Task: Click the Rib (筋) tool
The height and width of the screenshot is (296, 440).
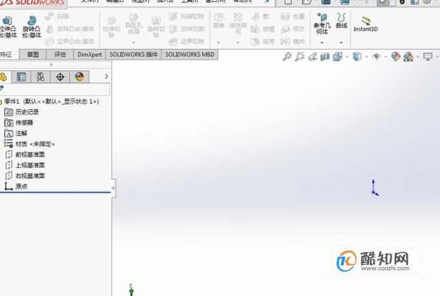Action: pyautogui.click(x=261, y=16)
